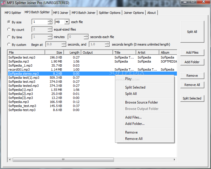
Task: Select the Softpedia_test.mp3 row
Action: 61,106
